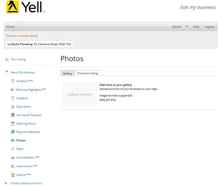Screen dimensions: 223x186
Task: Click the Strapline page icon
Action: [x=13, y=81]
